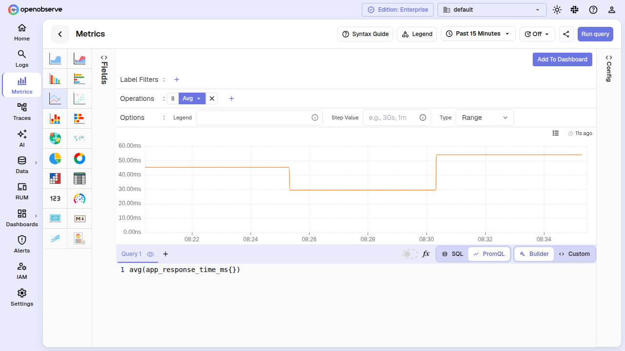Switch editor to Custom mode
The height and width of the screenshot is (351, 625).
click(574, 254)
